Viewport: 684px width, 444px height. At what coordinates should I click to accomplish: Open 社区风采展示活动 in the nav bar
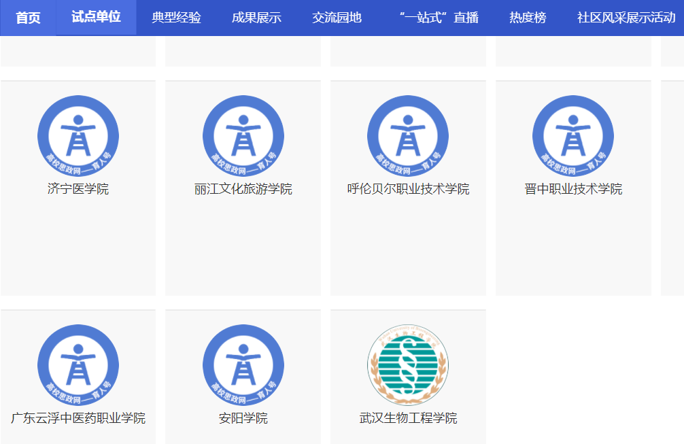coord(626,18)
